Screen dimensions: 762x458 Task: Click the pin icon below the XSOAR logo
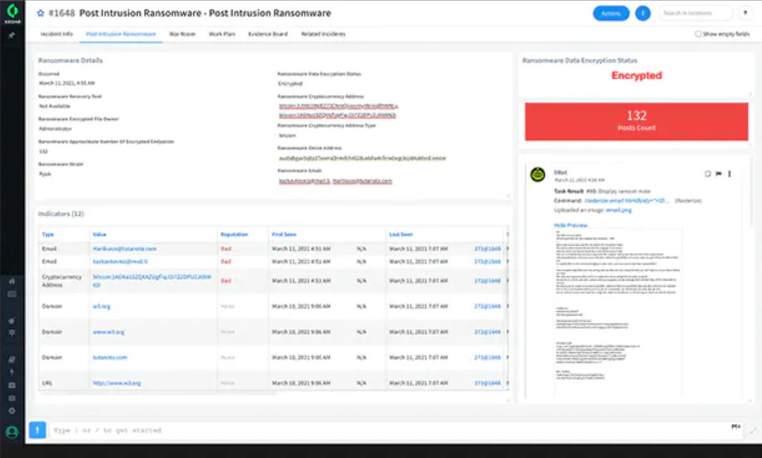point(12,36)
